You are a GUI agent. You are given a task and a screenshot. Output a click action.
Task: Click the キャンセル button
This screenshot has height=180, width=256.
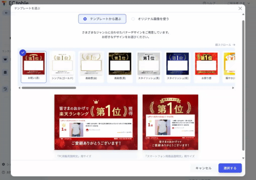(x=204, y=168)
